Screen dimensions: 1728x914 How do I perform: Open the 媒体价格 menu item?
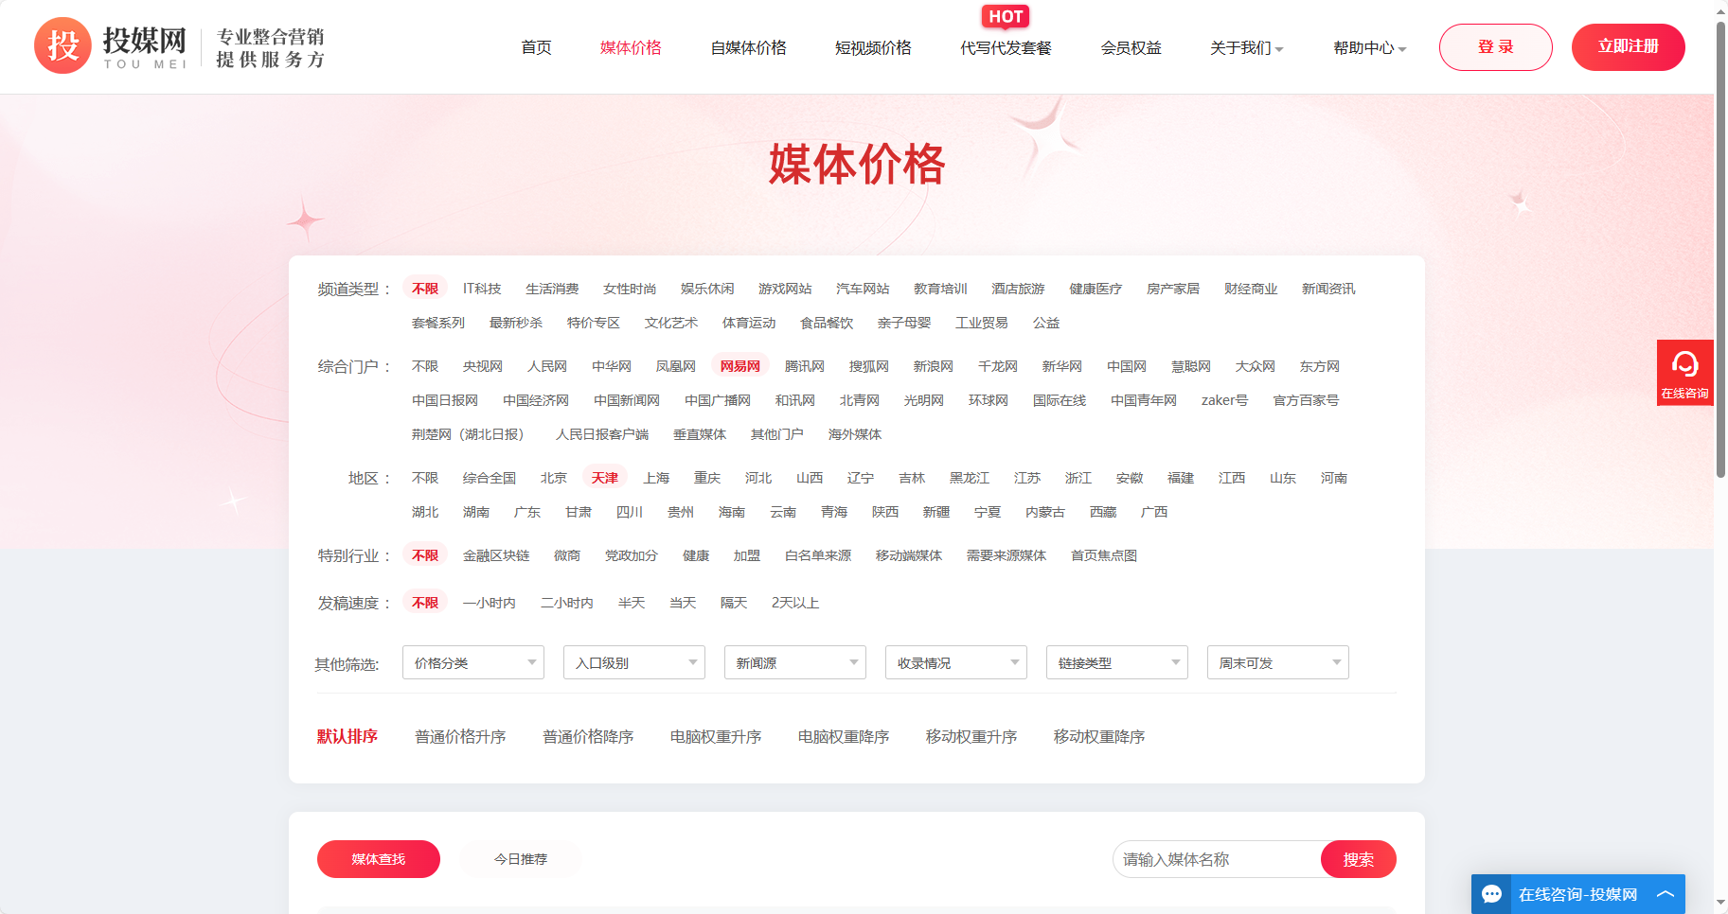[x=631, y=47]
